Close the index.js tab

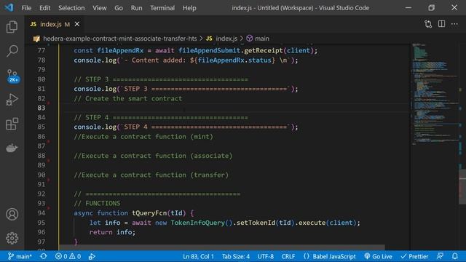point(77,24)
